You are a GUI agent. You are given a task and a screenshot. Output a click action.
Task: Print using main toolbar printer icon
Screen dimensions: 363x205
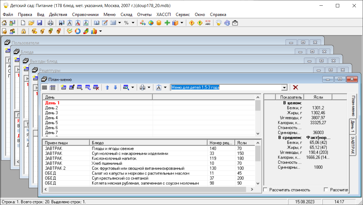tap(50, 23)
